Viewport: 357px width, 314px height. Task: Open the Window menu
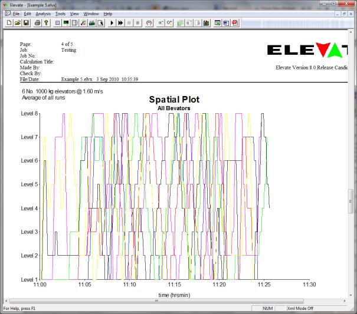(x=91, y=13)
